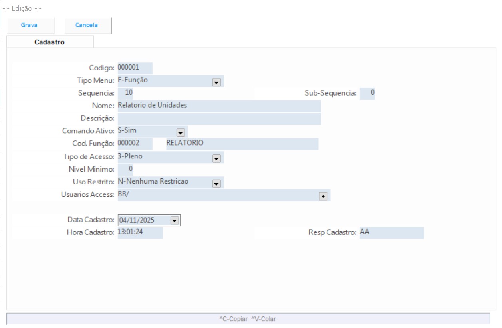The width and height of the screenshot is (502, 328).
Task: Click the Usuarios Access text field
Action: point(216,195)
